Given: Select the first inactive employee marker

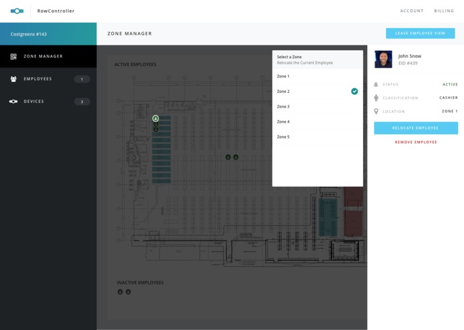Looking at the screenshot, I should click(120, 292).
